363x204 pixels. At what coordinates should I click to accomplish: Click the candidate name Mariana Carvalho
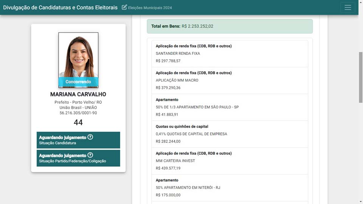tap(78, 94)
